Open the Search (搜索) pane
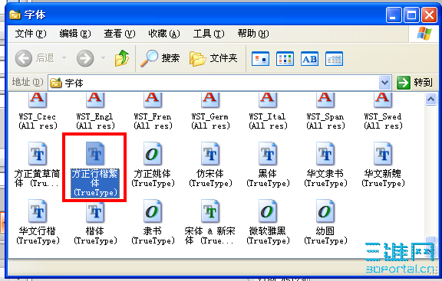The image size is (442, 281). pyautogui.click(x=160, y=58)
